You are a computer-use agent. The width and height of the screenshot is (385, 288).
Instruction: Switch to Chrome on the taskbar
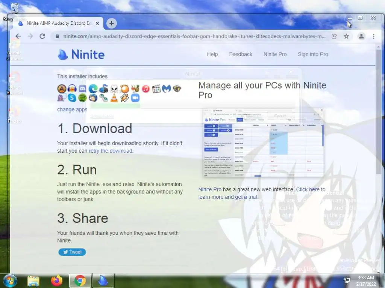tap(80, 280)
